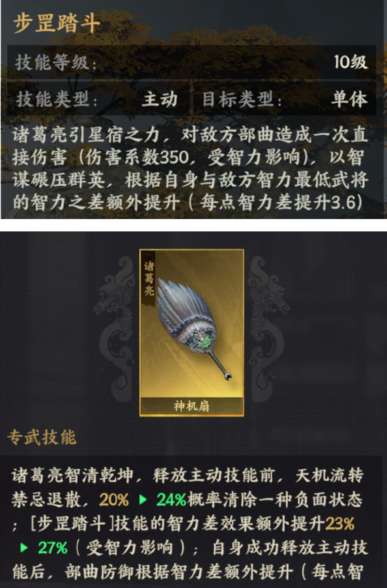
Task: Open the 专武技能 section header
Action: coord(42,437)
